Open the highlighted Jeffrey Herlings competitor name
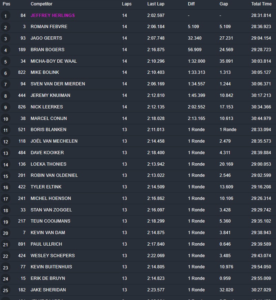The image size is (276, 300). point(52,15)
